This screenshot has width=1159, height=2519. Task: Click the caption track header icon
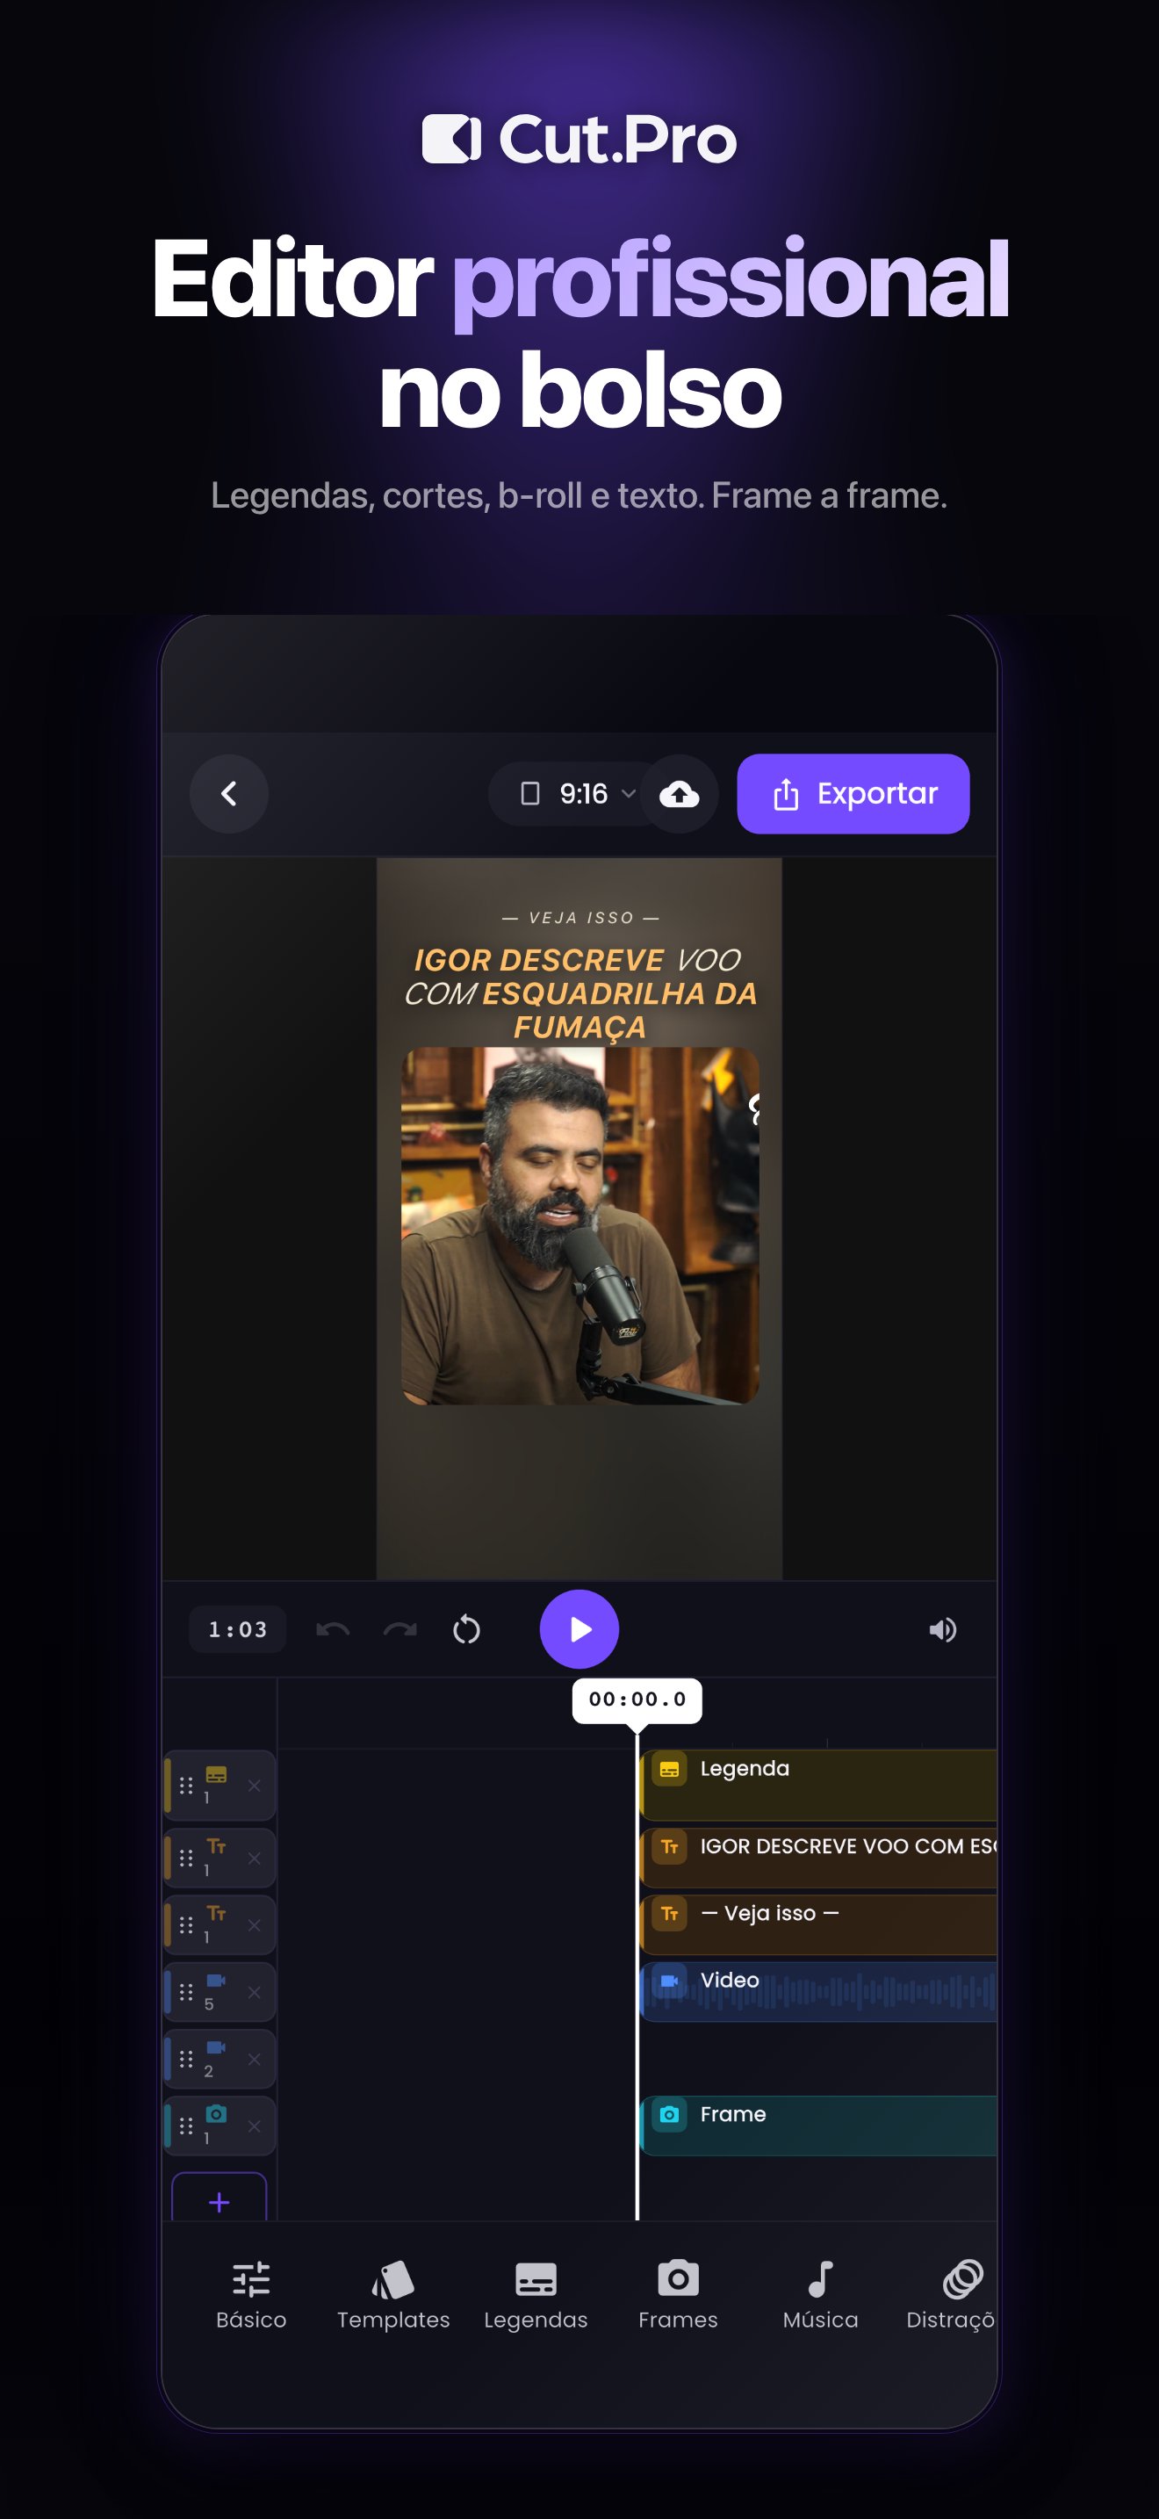(216, 1775)
